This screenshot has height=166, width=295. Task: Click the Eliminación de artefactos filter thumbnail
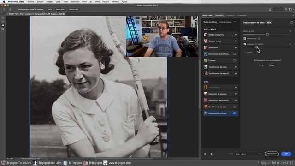click(206, 54)
